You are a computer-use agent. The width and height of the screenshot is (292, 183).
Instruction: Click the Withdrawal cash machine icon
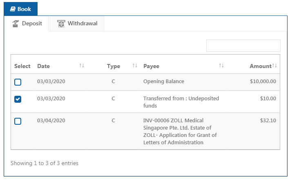click(x=61, y=24)
